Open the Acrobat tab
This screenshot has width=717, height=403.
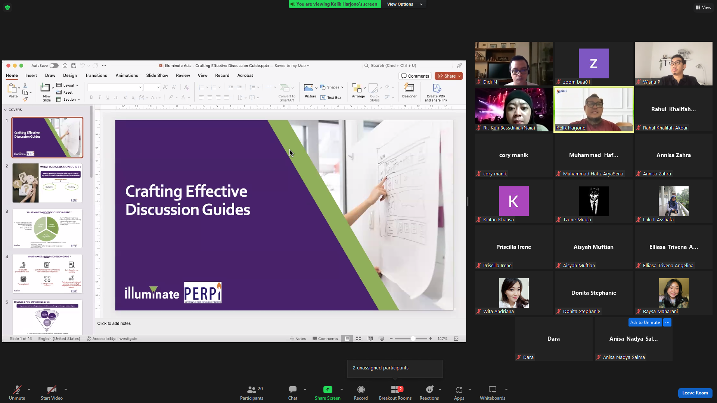[x=245, y=75]
